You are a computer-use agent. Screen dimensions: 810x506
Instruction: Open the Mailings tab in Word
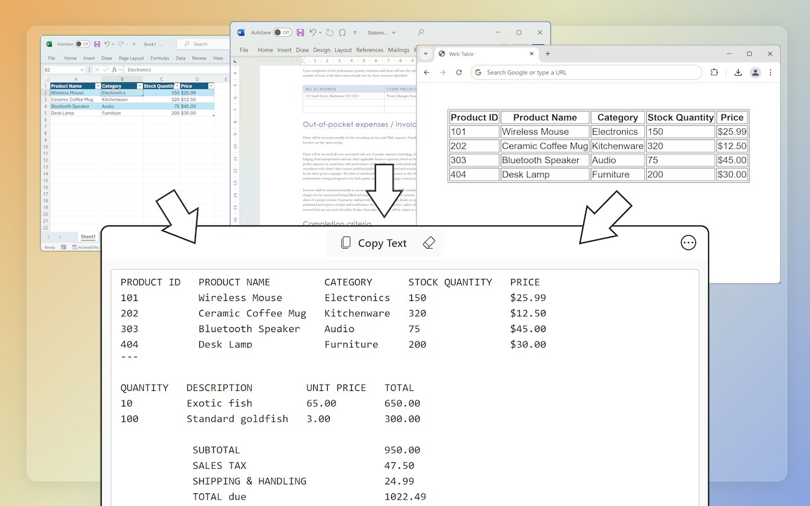[399, 50]
